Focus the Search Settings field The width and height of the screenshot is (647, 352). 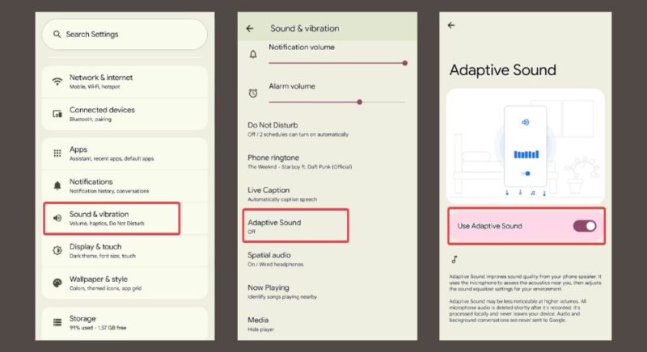[x=125, y=35]
